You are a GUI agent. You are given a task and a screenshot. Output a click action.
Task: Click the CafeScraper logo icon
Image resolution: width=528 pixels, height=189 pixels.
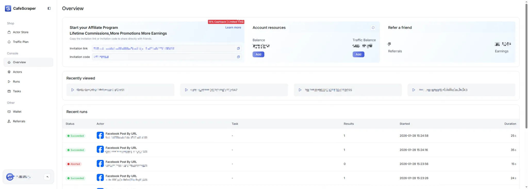8,8
